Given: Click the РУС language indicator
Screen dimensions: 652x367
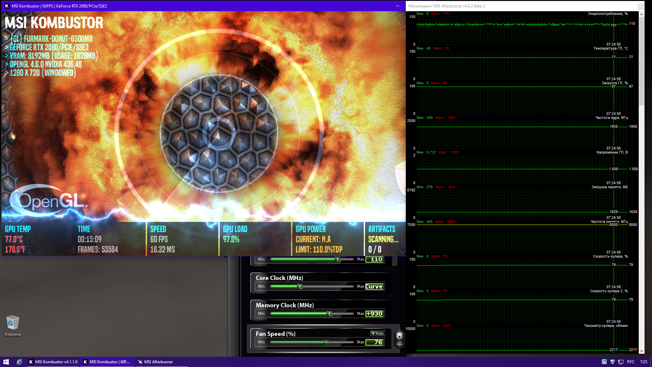Looking at the screenshot, I should click(x=631, y=362).
